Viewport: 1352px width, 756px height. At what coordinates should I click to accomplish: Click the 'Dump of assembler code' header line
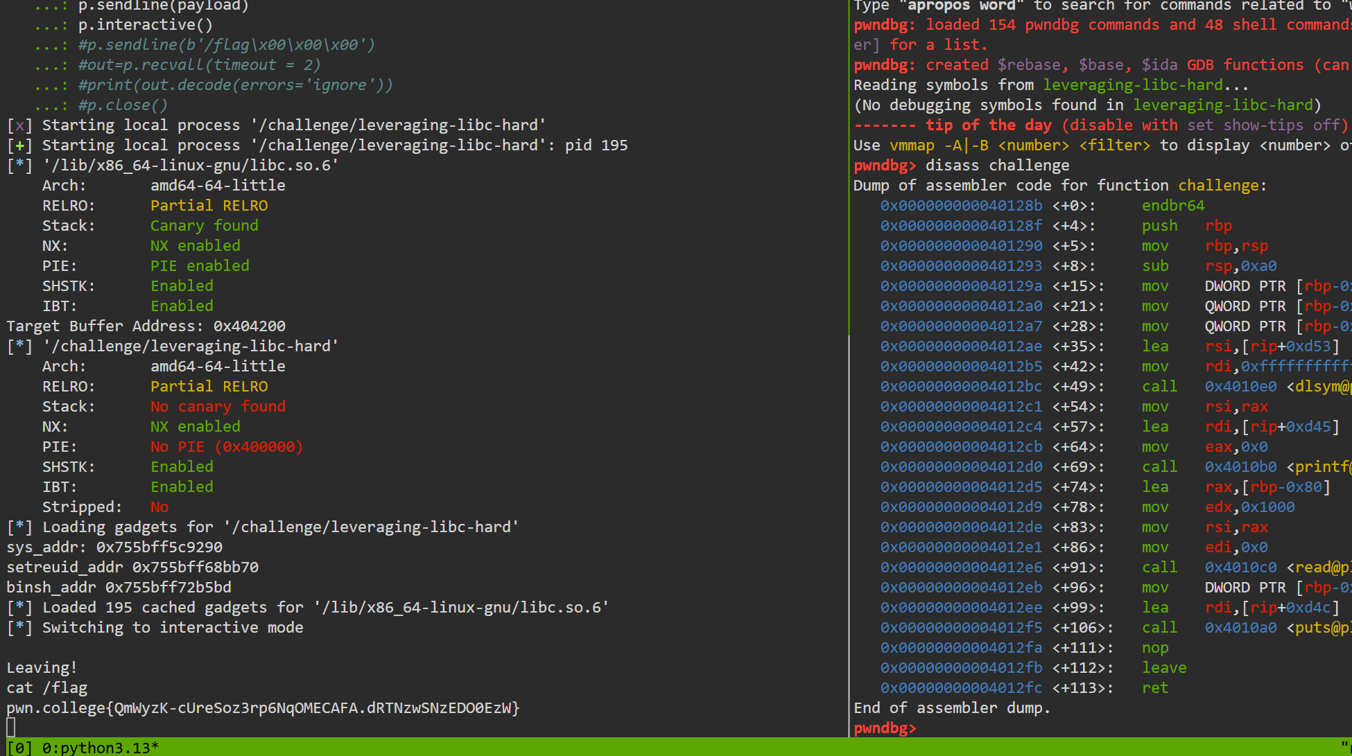1060,186
